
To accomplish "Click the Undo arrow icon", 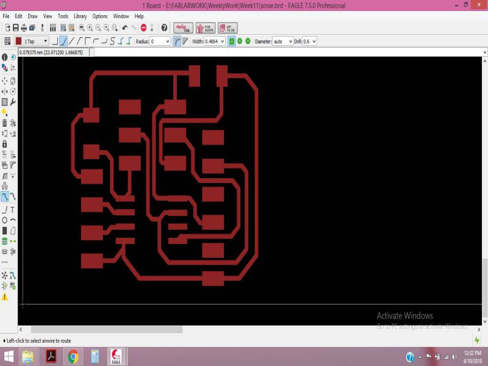I will pyautogui.click(x=125, y=27).
